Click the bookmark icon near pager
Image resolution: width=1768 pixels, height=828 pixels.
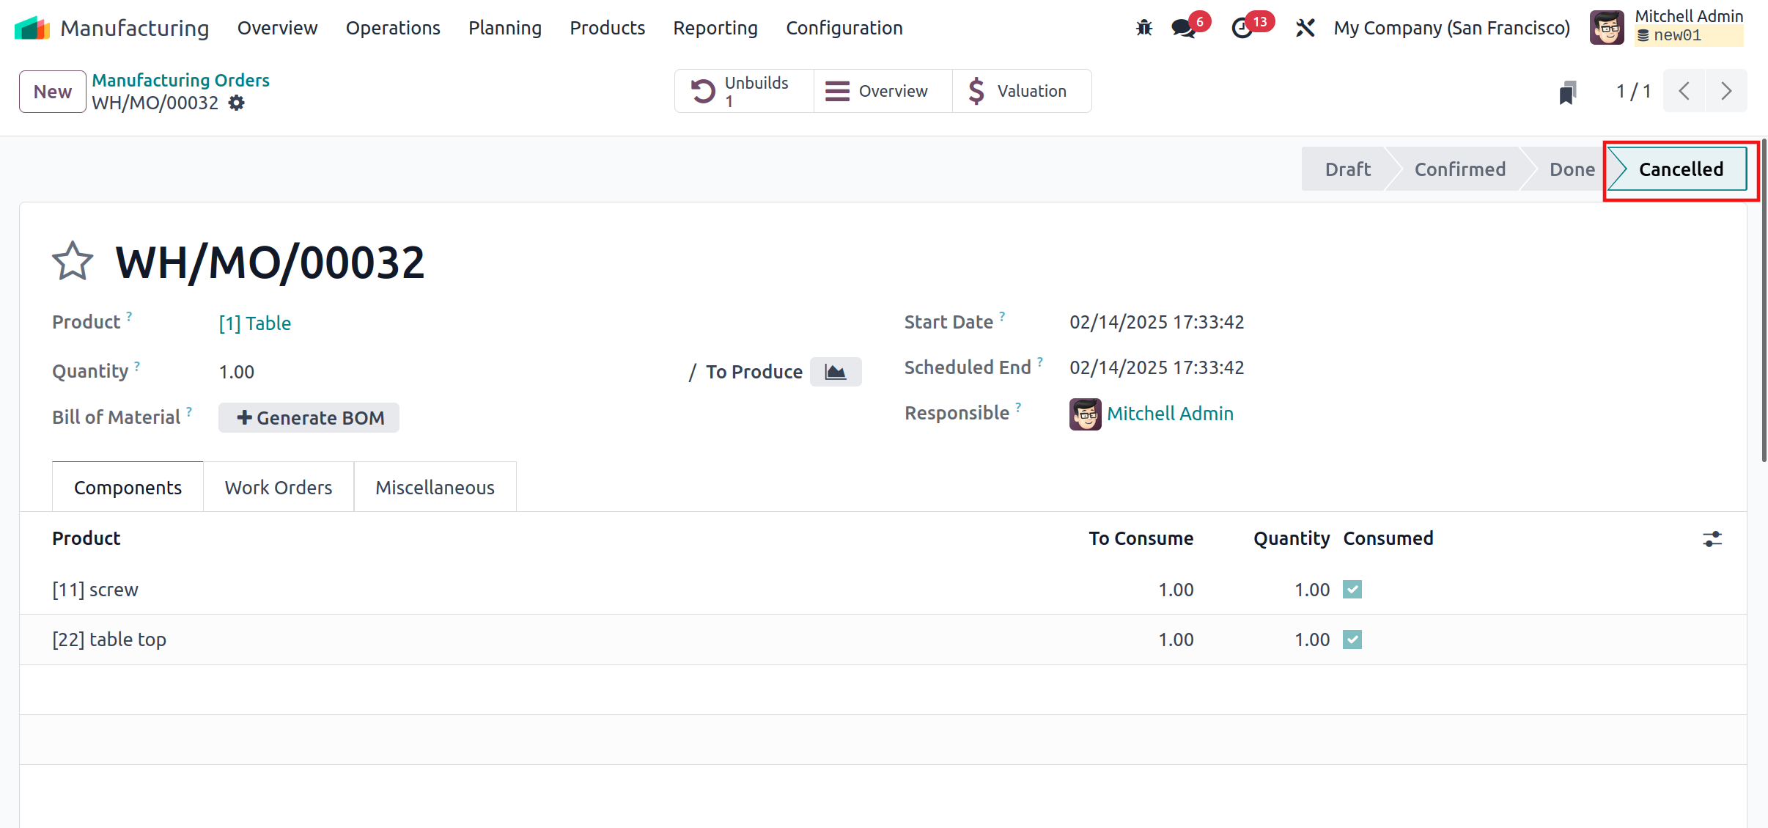1567,92
